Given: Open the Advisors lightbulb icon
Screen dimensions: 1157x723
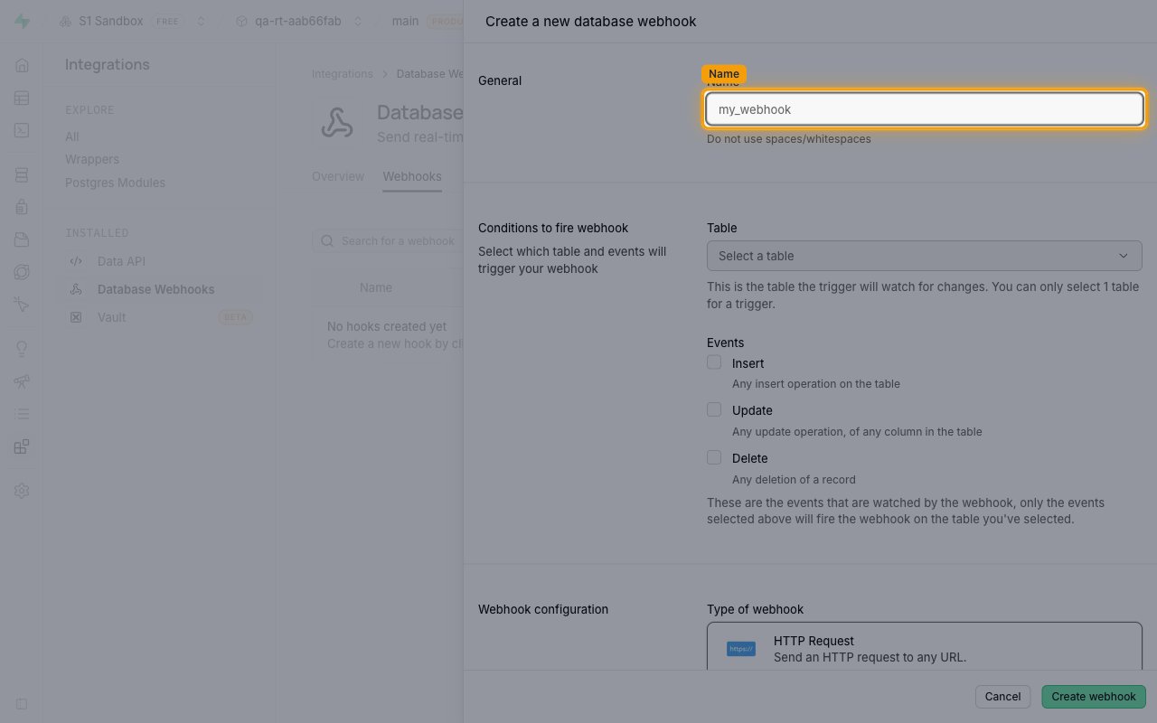Looking at the screenshot, I should coord(22,349).
